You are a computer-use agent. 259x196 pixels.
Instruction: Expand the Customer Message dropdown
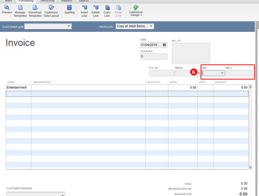(x=62, y=195)
